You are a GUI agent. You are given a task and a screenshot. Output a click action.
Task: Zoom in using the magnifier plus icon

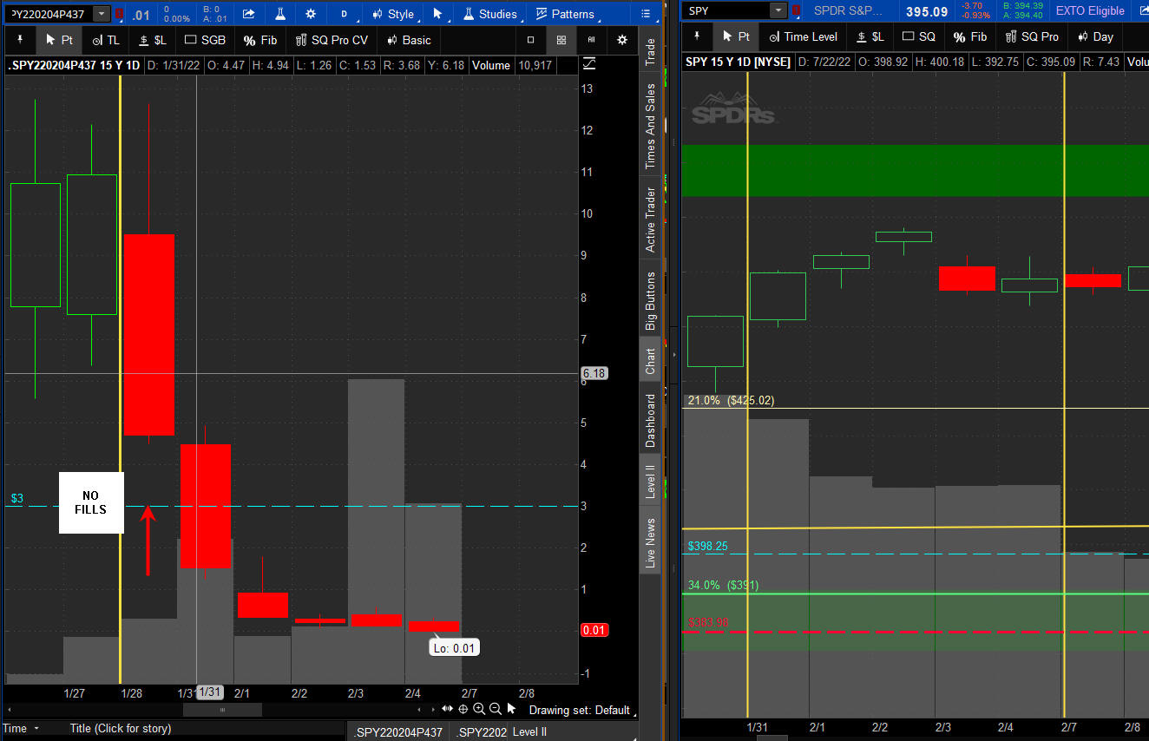click(x=479, y=709)
